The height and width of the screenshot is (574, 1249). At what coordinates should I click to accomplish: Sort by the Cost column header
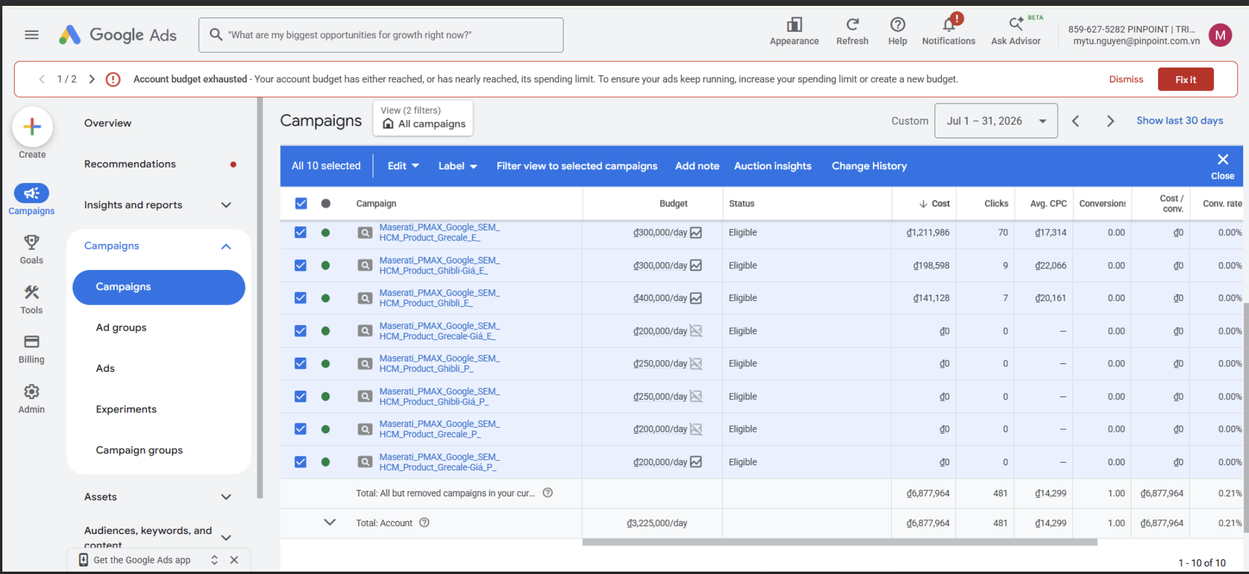[x=934, y=203]
